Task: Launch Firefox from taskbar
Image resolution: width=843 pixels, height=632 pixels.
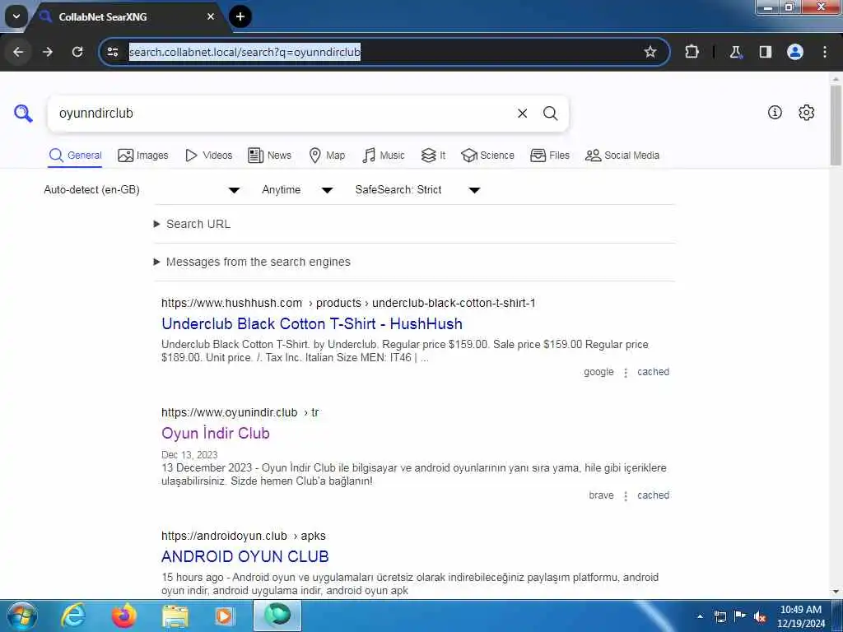Action: tap(123, 616)
